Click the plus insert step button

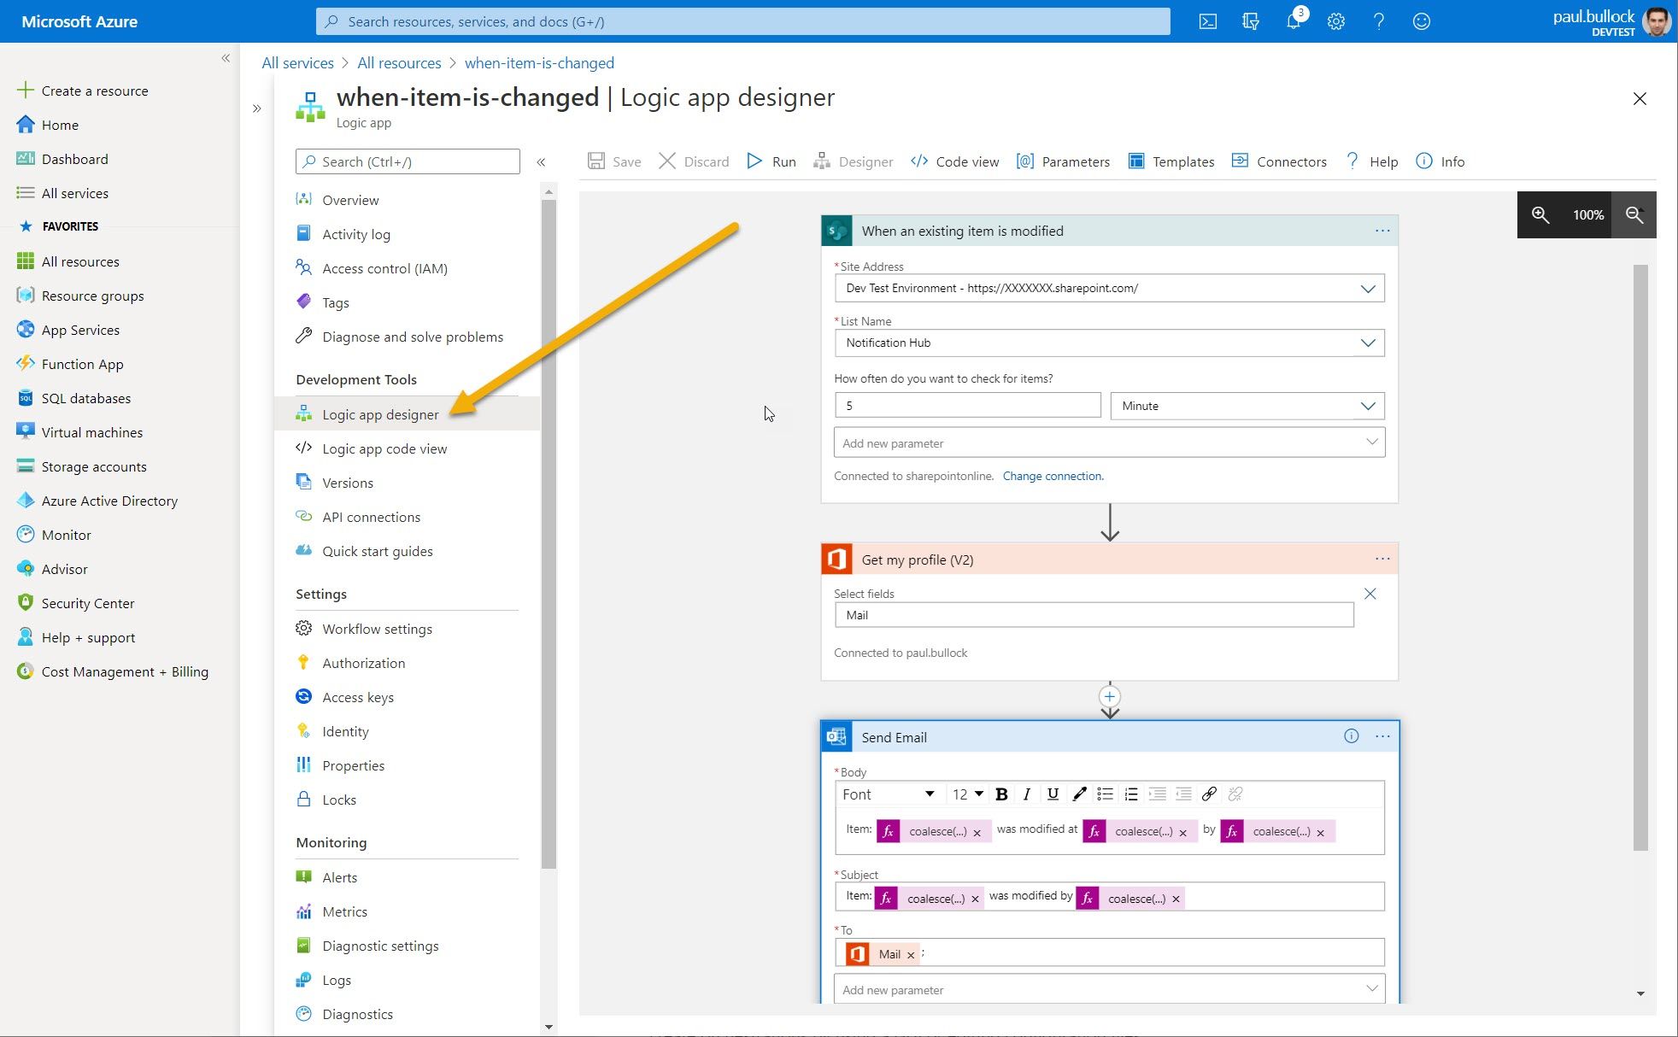1109,696
